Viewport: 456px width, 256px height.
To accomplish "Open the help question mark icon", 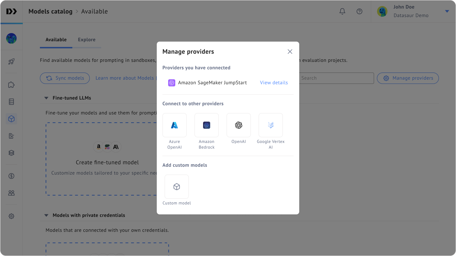I will click(x=359, y=11).
